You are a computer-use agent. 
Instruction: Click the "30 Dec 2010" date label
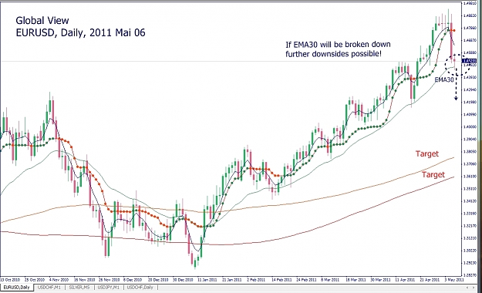183,280
